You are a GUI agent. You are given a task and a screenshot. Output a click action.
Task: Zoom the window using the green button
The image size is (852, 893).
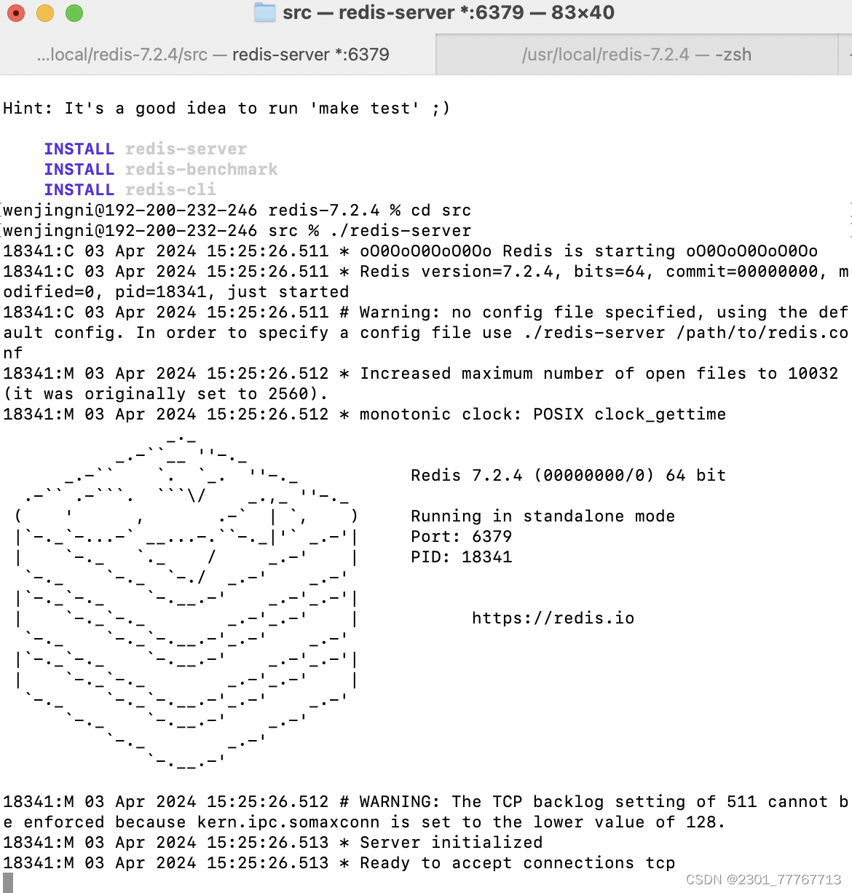[74, 13]
